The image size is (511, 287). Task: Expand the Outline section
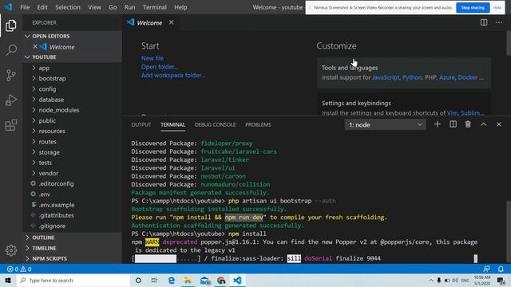point(72,238)
